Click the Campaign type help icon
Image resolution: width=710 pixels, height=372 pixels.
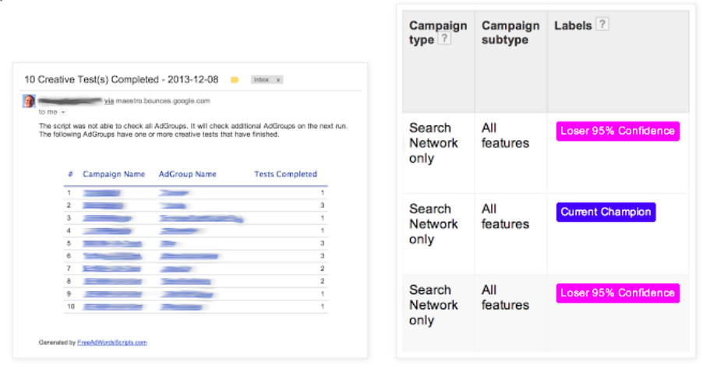coord(444,39)
